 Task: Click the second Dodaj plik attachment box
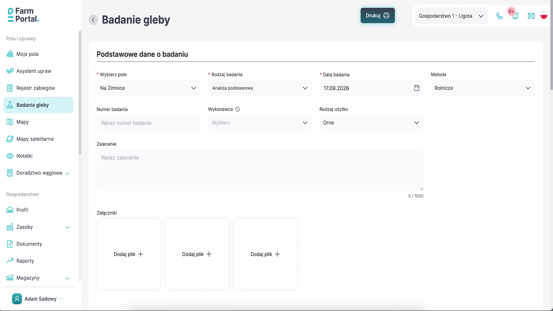pos(197,254)
